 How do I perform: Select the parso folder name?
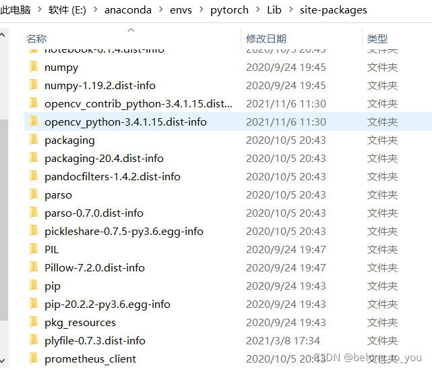(58, 195)
